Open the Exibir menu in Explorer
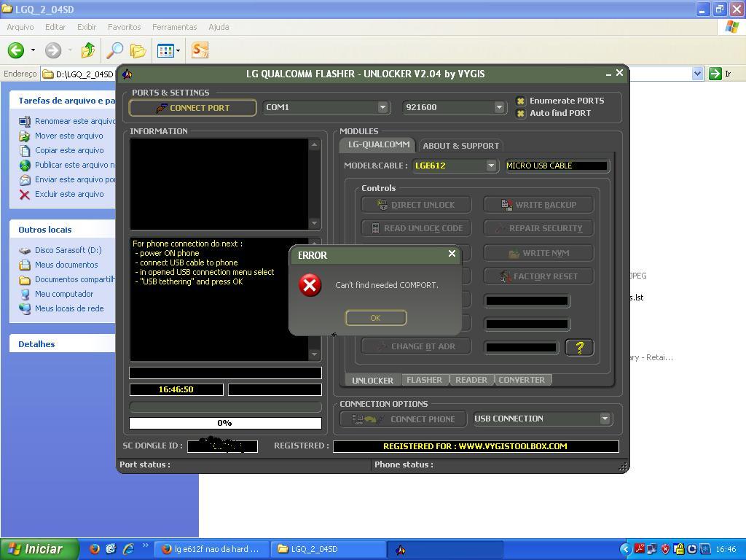The height and width of the screenshot is (560, 746). [87, 27]
